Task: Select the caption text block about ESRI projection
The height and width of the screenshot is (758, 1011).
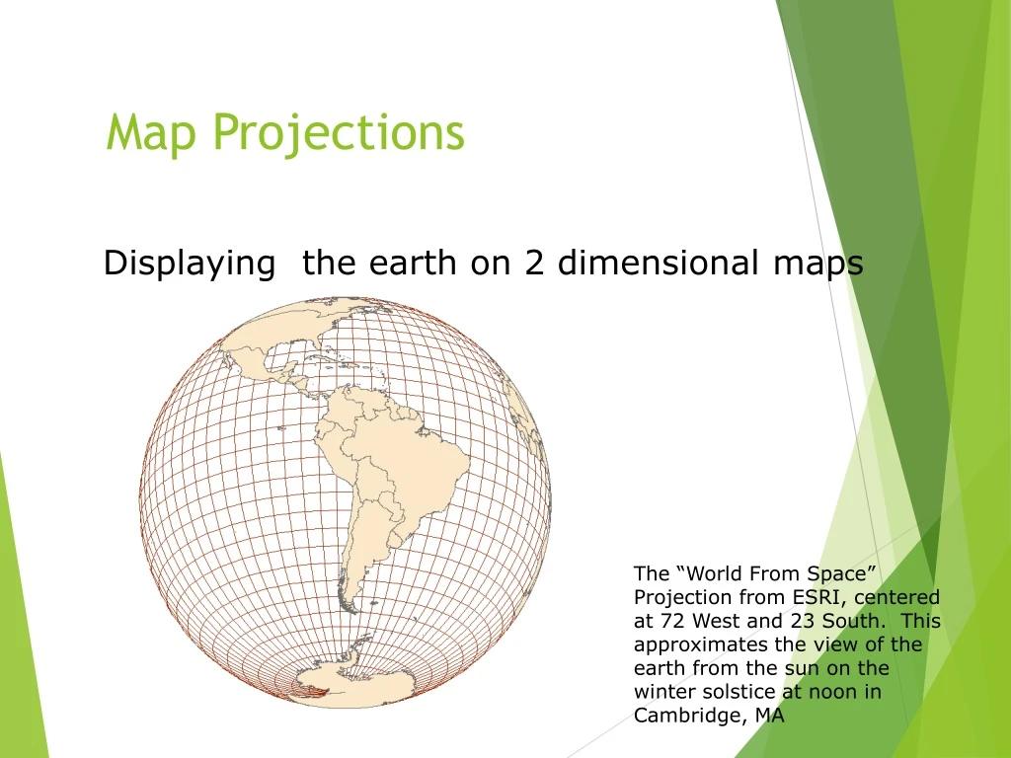Action: pos(785,644)
